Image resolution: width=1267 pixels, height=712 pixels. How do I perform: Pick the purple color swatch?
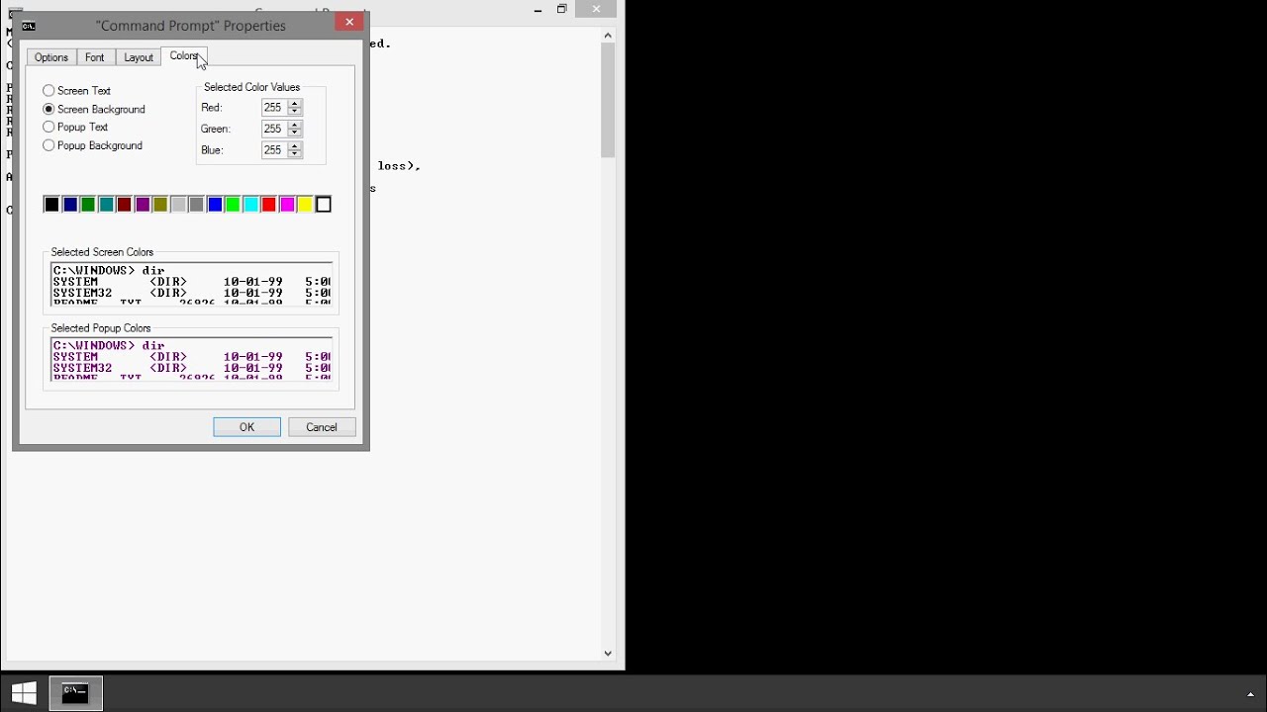(143, 205)
